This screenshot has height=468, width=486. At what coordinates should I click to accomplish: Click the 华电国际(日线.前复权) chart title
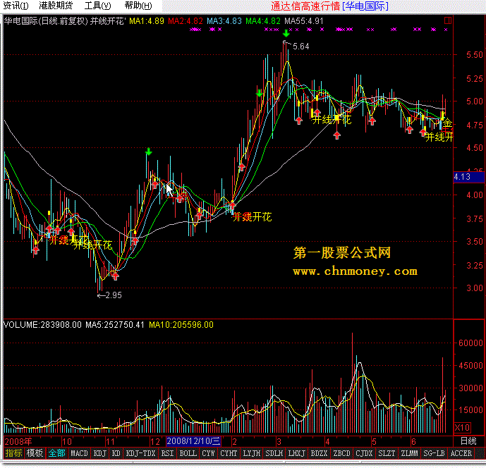pos(46,21)
